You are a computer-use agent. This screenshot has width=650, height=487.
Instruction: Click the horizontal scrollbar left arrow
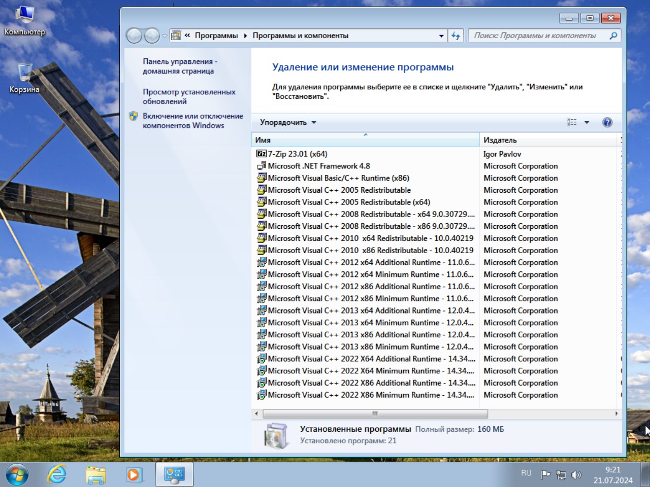pos(256,413)
